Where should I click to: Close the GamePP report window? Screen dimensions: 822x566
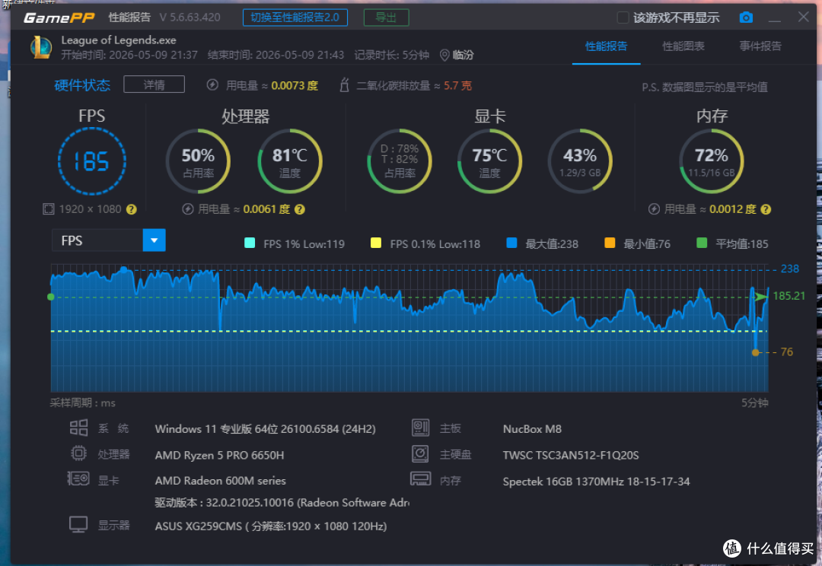point(803,17)
